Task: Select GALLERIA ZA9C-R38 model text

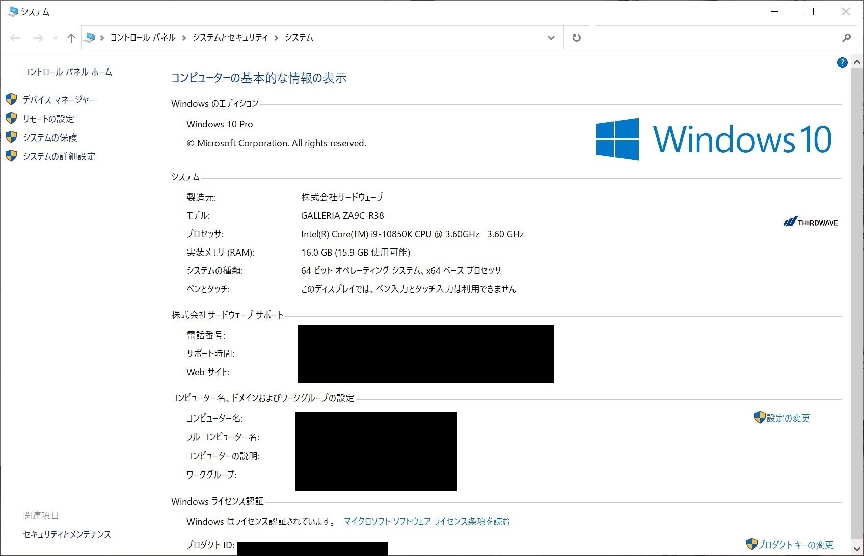Action: 342,216
